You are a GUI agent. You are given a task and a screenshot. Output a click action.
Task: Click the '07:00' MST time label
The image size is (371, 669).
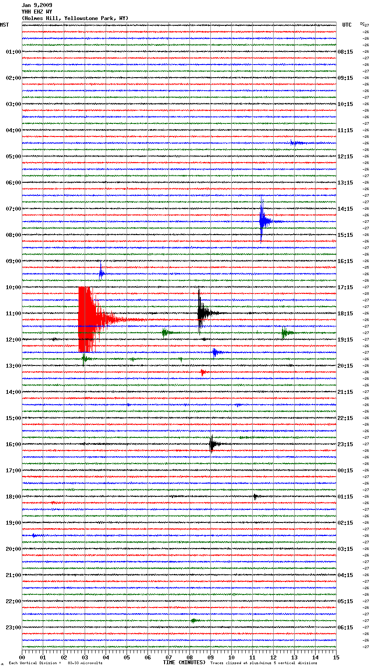tap(13, 209)
